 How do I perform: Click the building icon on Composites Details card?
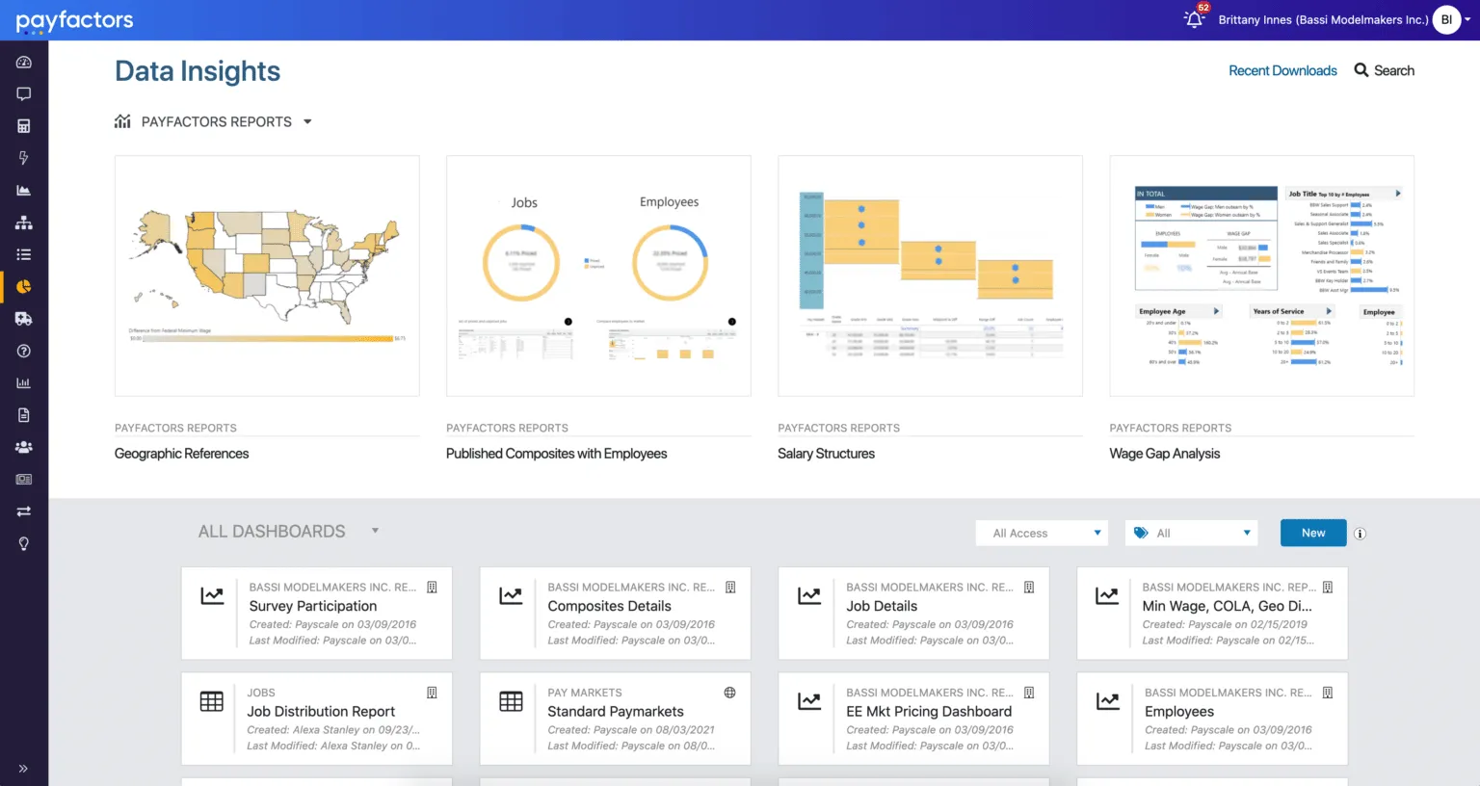[x=730, y=587]
